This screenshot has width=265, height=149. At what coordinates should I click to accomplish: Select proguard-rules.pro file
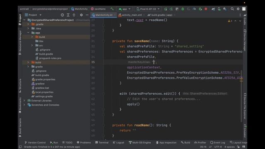click(x=48, y=58)
